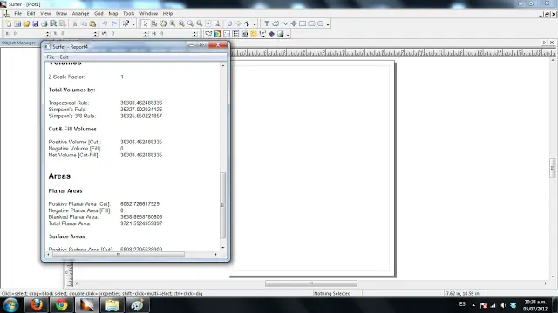Click the Trapezoidal Rule volume value

coord(141,103)
